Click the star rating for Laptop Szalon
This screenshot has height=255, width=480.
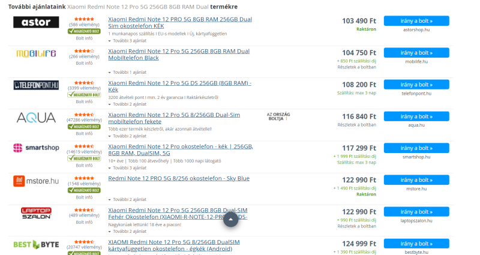click(x=84, y=210)
